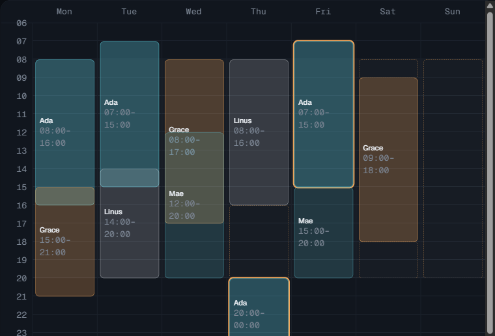This screenshot has height=336, width=495.
Task: Click the 12 hour label
Action: (21, 132)
